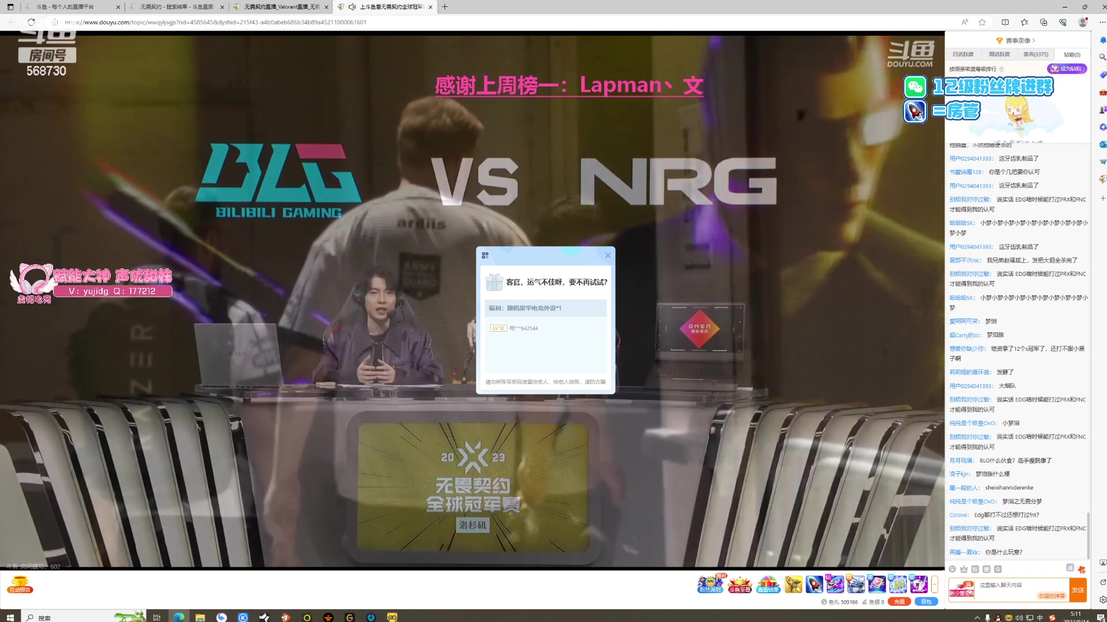This screenshot has height=622, width=1107.
Task: Click the grid icon in the lottery popup
Action: point(485,255)
